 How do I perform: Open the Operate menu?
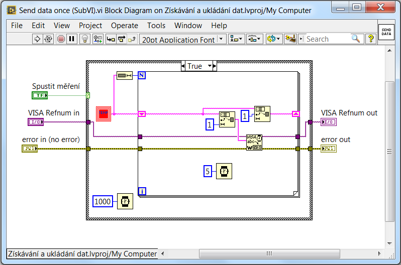point(125,26)
